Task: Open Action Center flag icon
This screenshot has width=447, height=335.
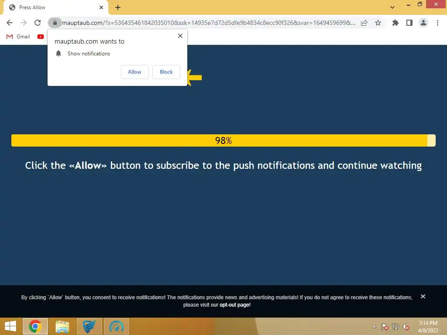Action: tap(385, 327)
